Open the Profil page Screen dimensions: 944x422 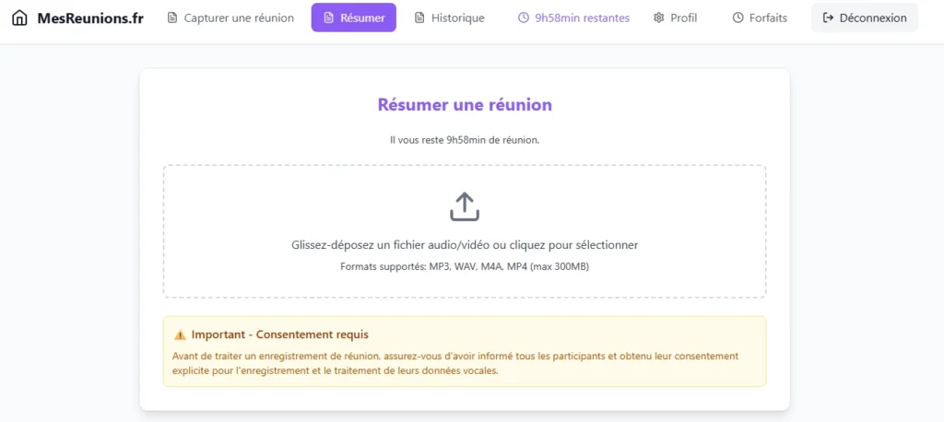point(675,18)
